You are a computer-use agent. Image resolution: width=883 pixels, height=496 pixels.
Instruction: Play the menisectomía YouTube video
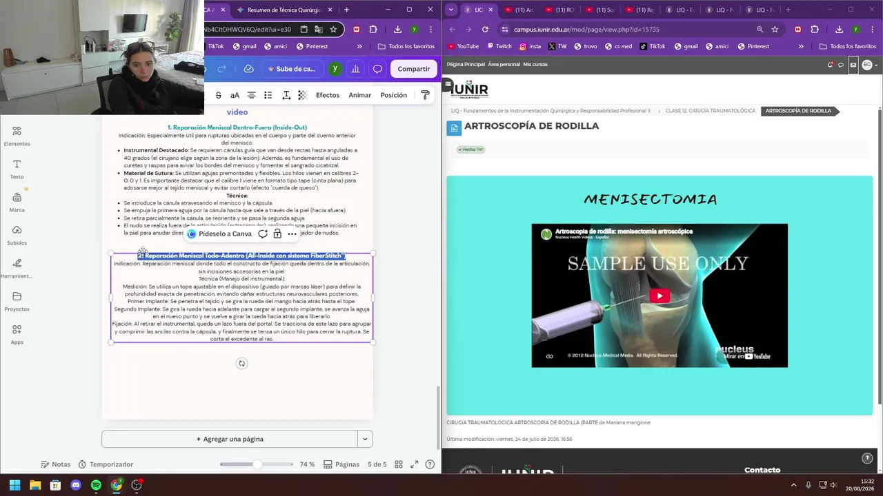(x=659, y=296)
